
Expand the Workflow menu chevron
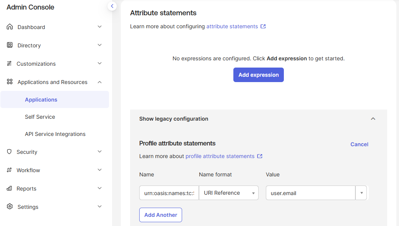100,169
